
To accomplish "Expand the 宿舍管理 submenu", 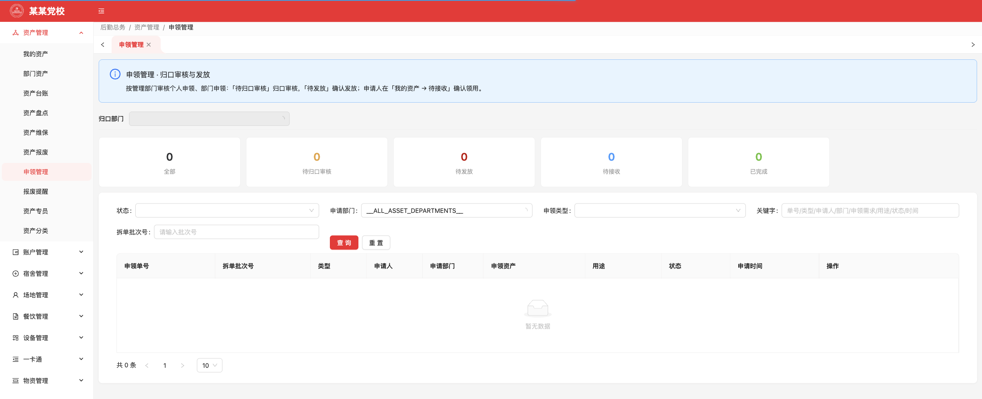I will [x=81, y=274].
